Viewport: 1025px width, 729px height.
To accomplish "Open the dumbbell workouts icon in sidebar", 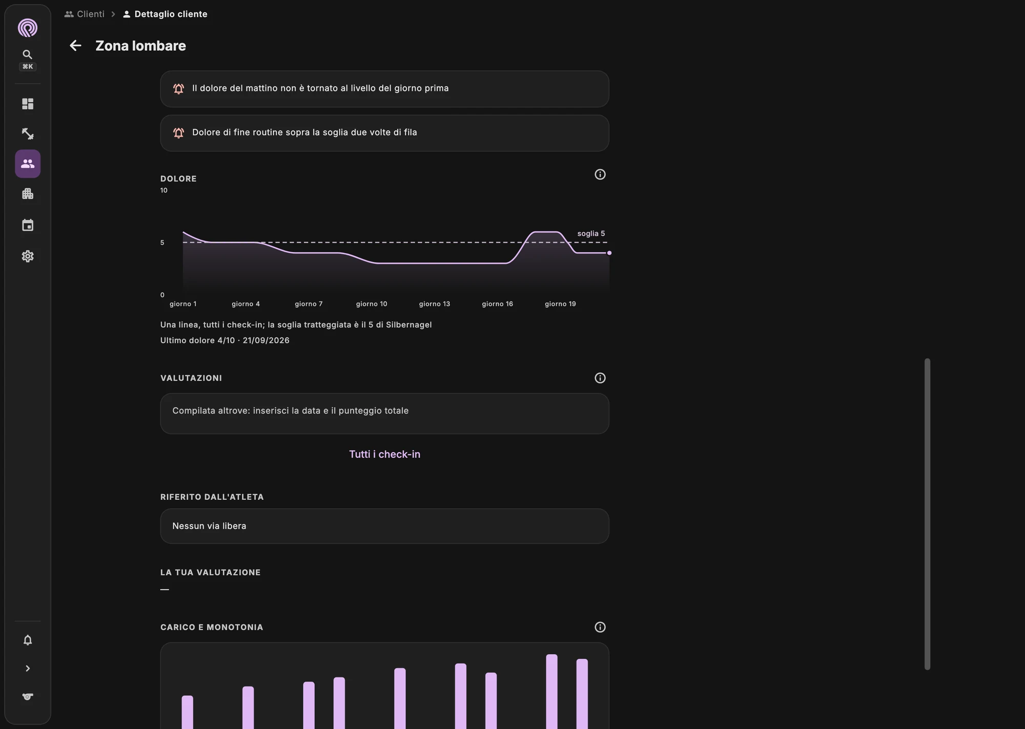I will pyautogui.click(x=28, y=134).
